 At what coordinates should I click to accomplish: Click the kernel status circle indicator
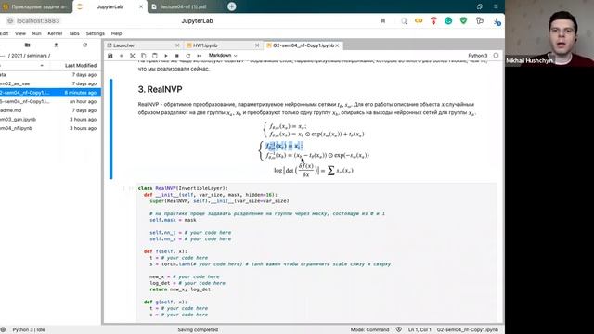click(496, 56)
